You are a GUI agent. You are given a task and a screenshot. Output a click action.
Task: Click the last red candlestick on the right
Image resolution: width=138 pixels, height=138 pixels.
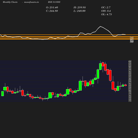126,85
